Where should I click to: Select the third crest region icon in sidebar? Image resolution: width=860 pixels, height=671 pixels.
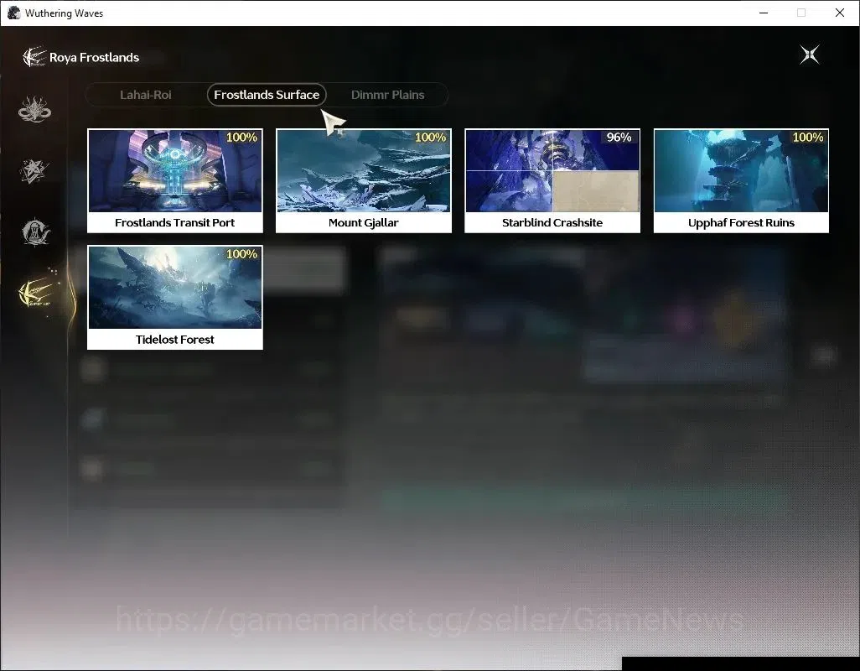pos(36,231)
